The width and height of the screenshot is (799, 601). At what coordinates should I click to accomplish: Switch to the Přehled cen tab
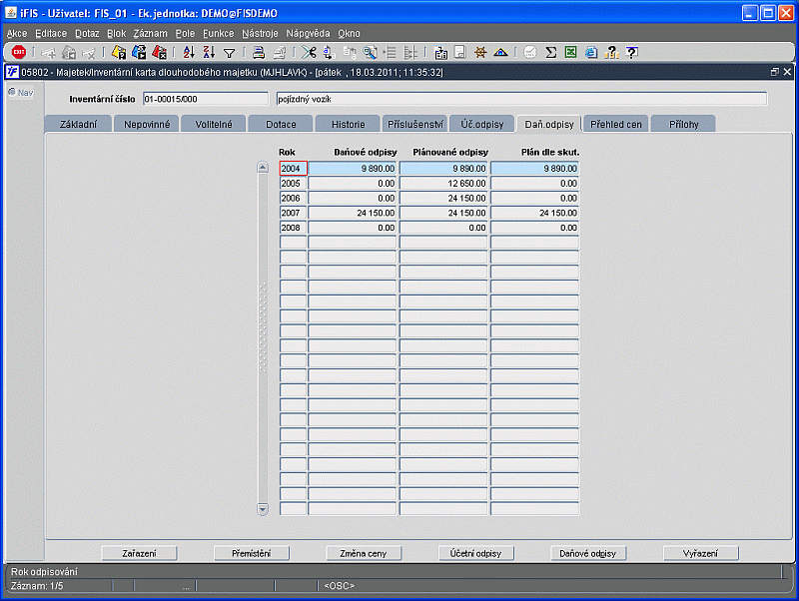click(x=616, y=124)
